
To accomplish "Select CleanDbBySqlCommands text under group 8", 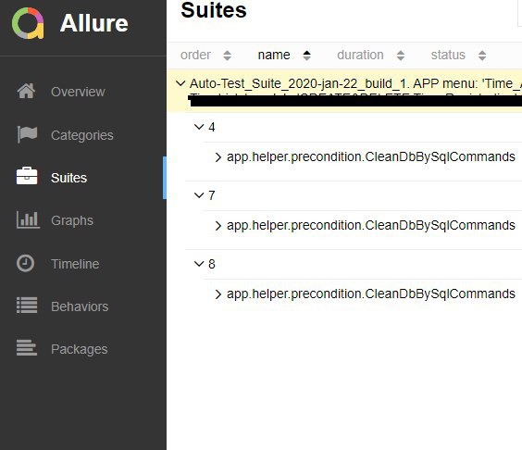I will pyautogui.click(x=371, y=294).
